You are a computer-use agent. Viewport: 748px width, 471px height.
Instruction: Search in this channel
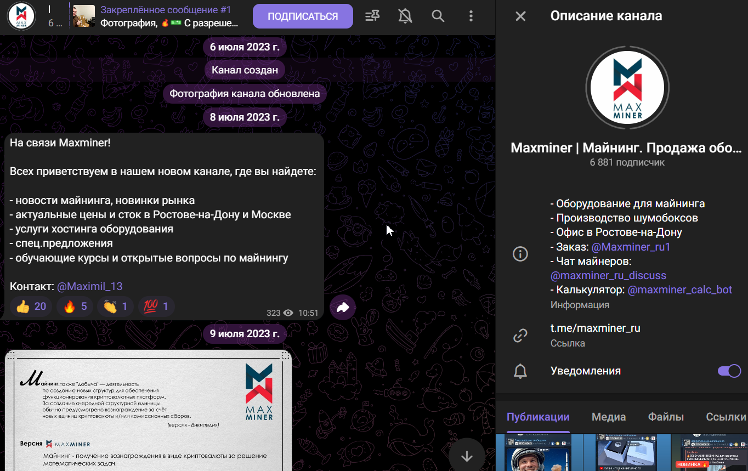pyautogui.click(x=438, y=16)
